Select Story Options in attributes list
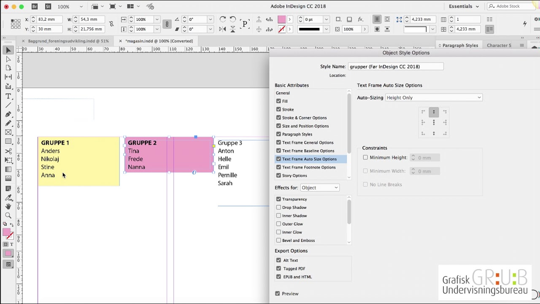 [294, 175]
